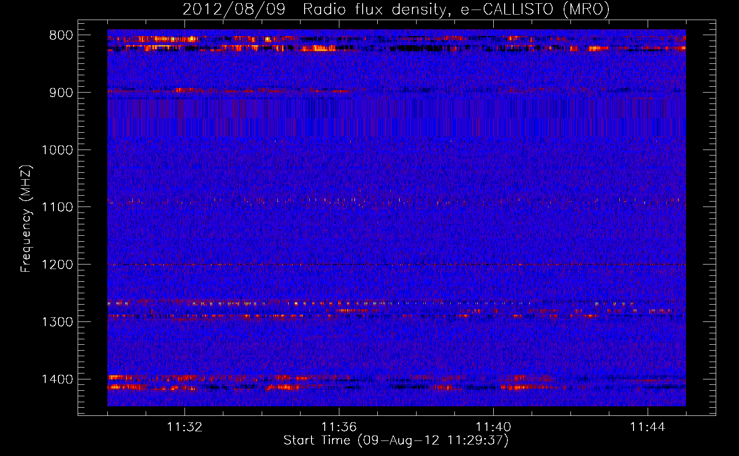
Task: Select the 1200 frequency tick label
Action: pyautogui.click(x=58, y=265)
